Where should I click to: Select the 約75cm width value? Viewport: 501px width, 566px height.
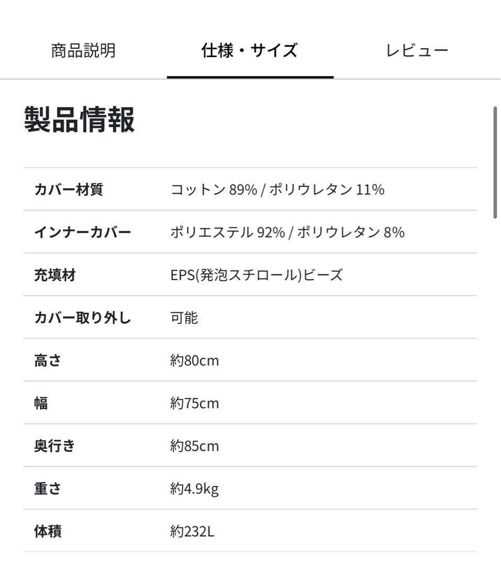tap(193, 403)
